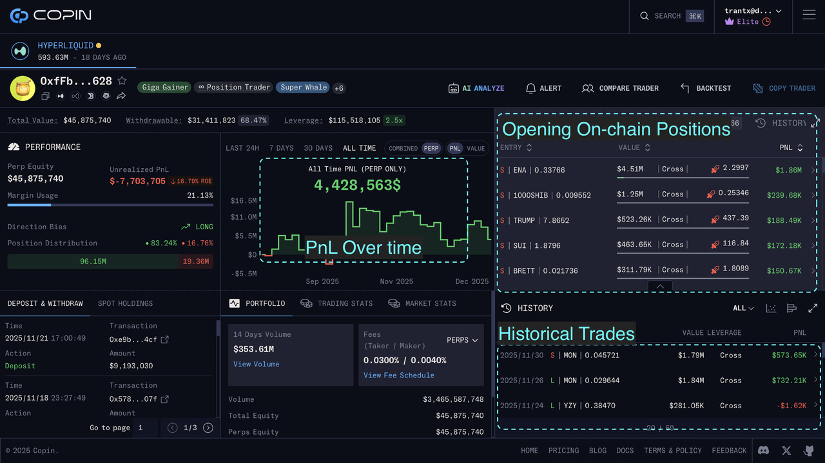Click the share arrow under the trader address

(x=121, y=96)
